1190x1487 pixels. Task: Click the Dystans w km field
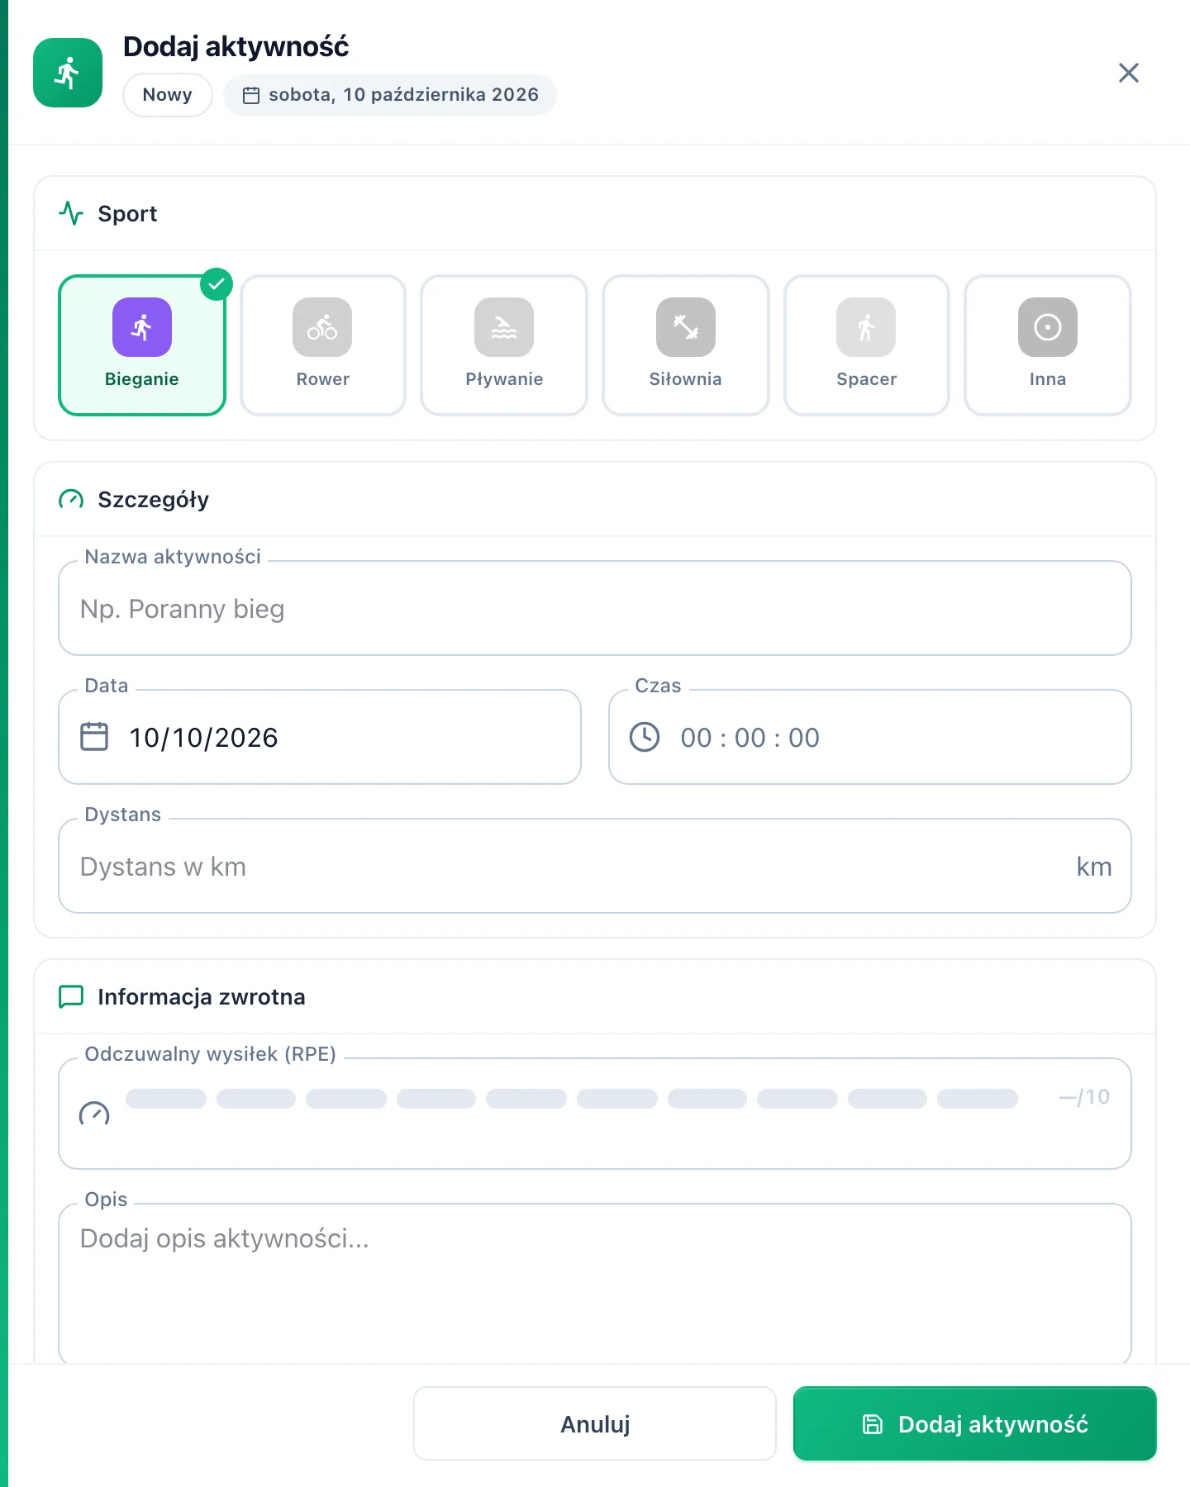pyautogui.click(x=595, y=867)
